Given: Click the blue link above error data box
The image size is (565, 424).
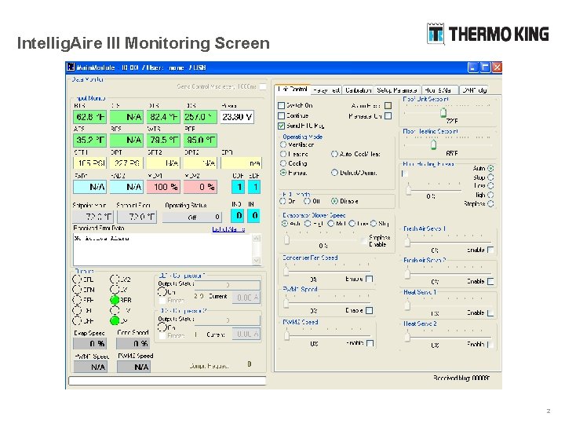Looking at the screenshot, I should point(228,229).
